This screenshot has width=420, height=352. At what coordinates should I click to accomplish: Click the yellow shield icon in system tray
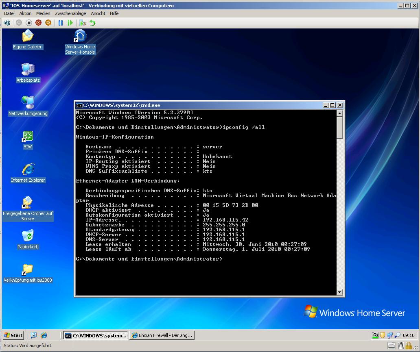click(x=383, y=335)
